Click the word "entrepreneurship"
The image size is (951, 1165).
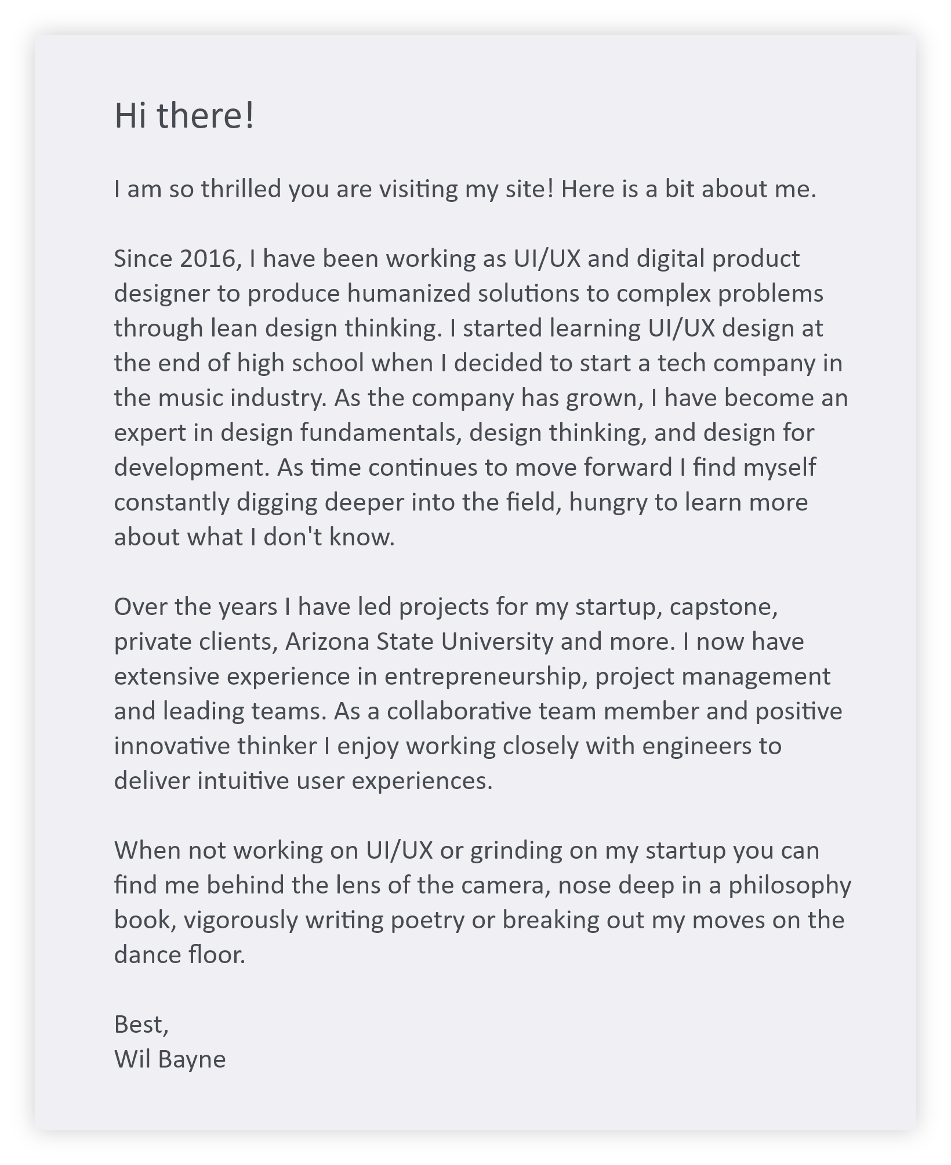point(482,676)
